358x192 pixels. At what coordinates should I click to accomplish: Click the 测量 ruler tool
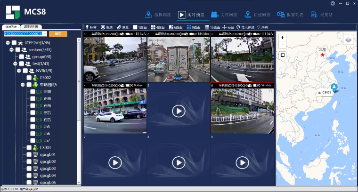[122, 27]
